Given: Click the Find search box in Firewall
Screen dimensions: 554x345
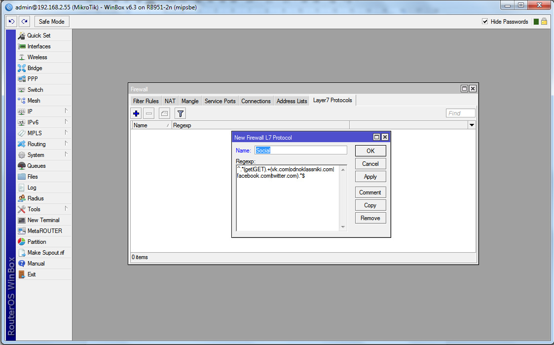Looking at the screenshot, I should coord(461,113).
